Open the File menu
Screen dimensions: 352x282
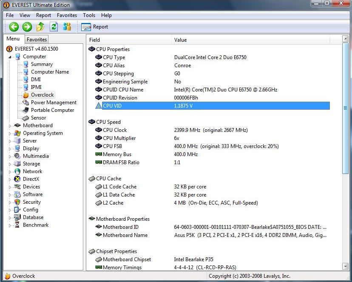coord(10,15)
